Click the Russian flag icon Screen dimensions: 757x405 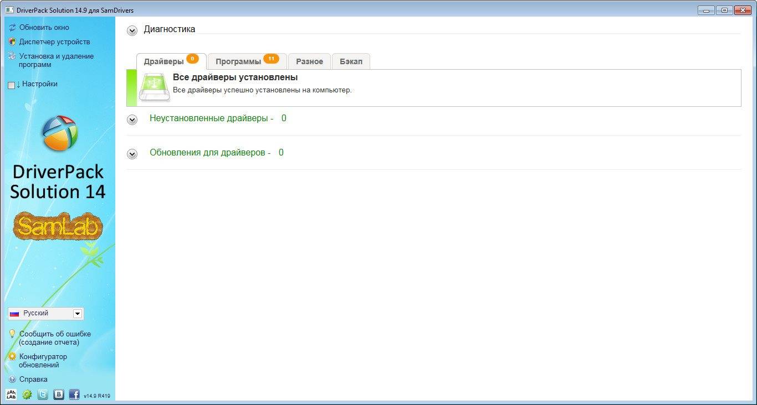(14, 313)
